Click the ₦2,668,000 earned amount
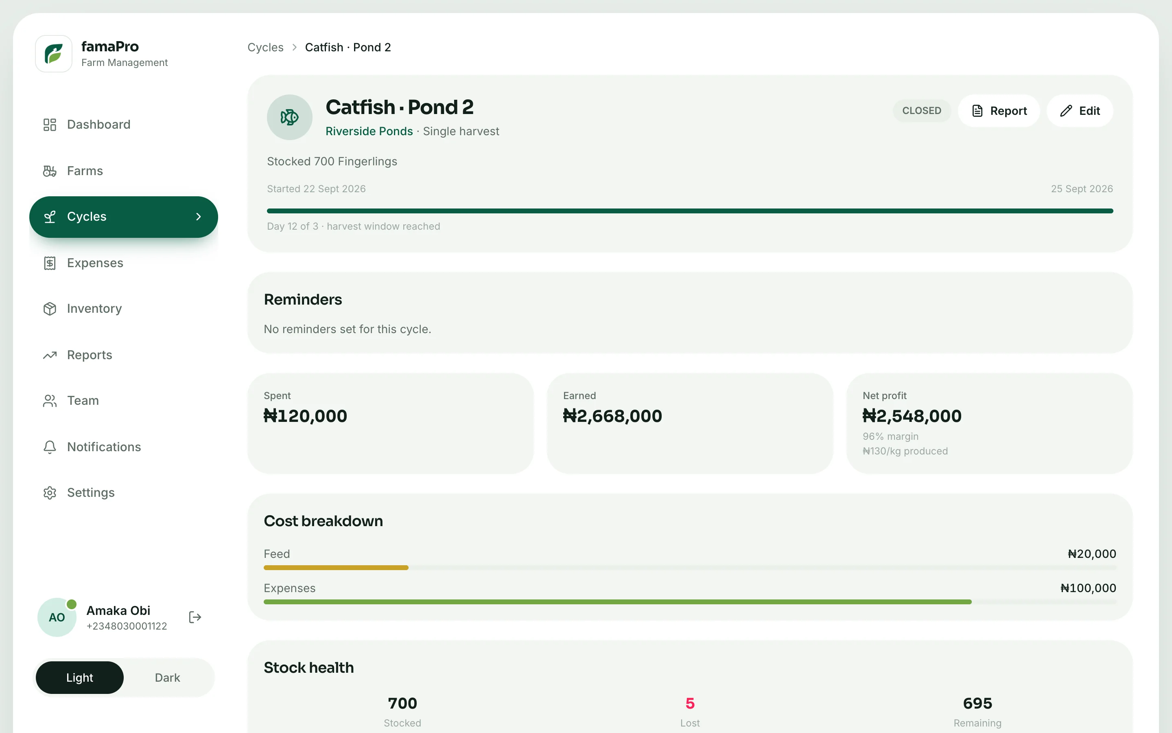The height and width of the screenshot is (733, 1172). pos(612,416)
